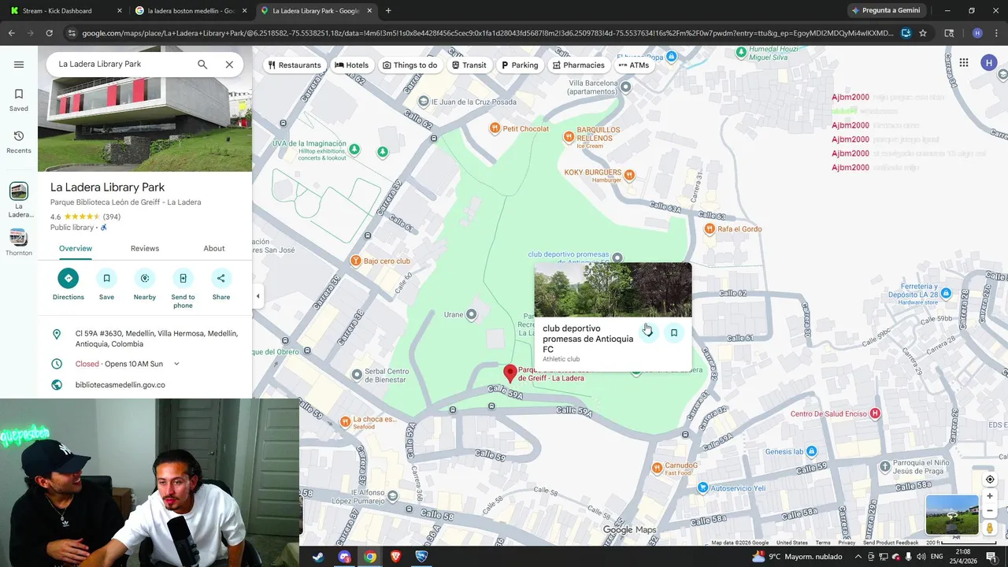
Task: Filter by Pharmacies chip
Action: coord(579,65)
